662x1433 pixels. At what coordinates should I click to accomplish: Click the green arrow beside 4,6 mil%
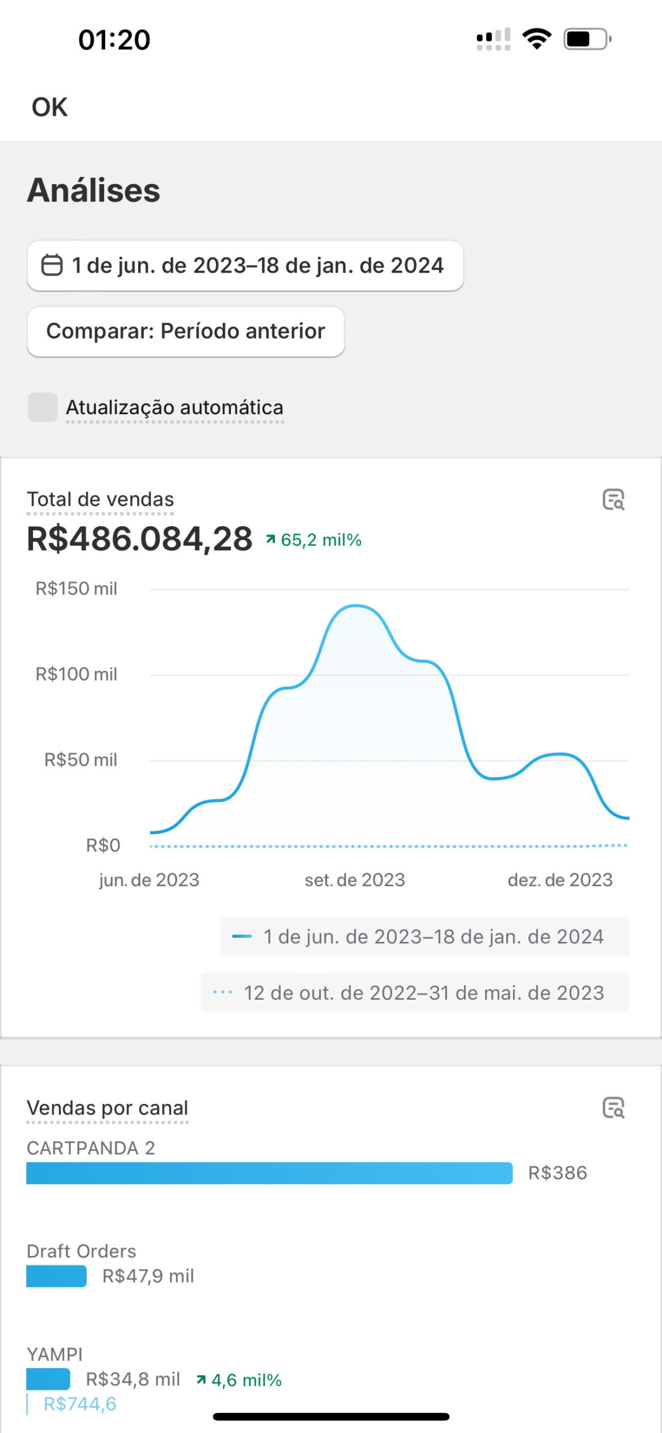pyautogui.click(x=201, y=1380)
